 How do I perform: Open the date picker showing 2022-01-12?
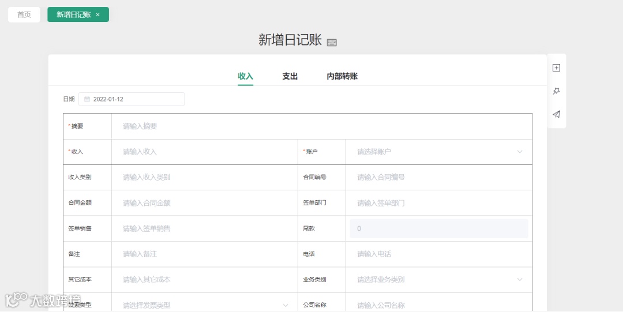132,99
